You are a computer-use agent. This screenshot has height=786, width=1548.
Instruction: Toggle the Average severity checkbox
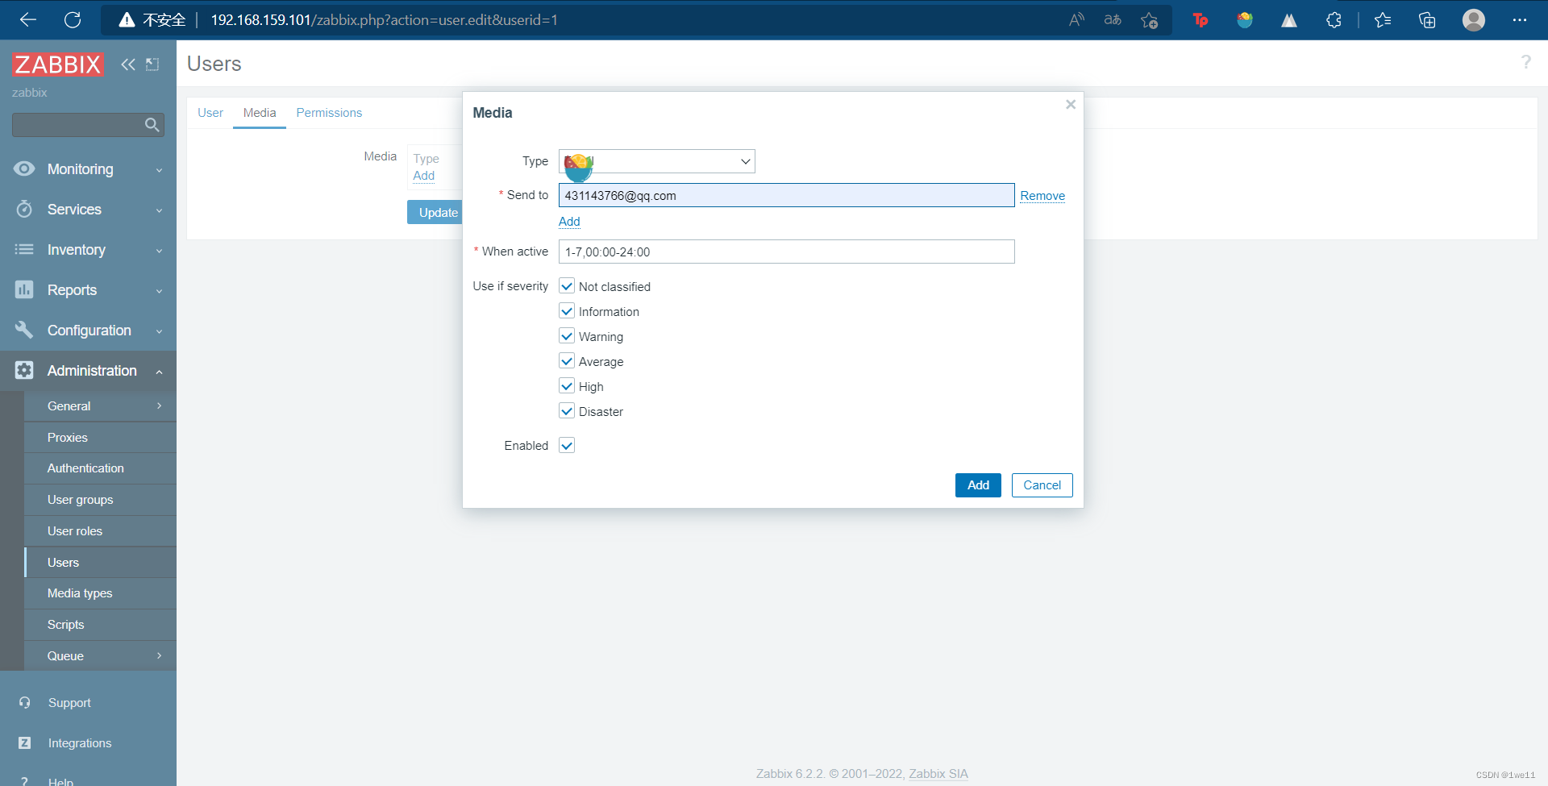567,361
